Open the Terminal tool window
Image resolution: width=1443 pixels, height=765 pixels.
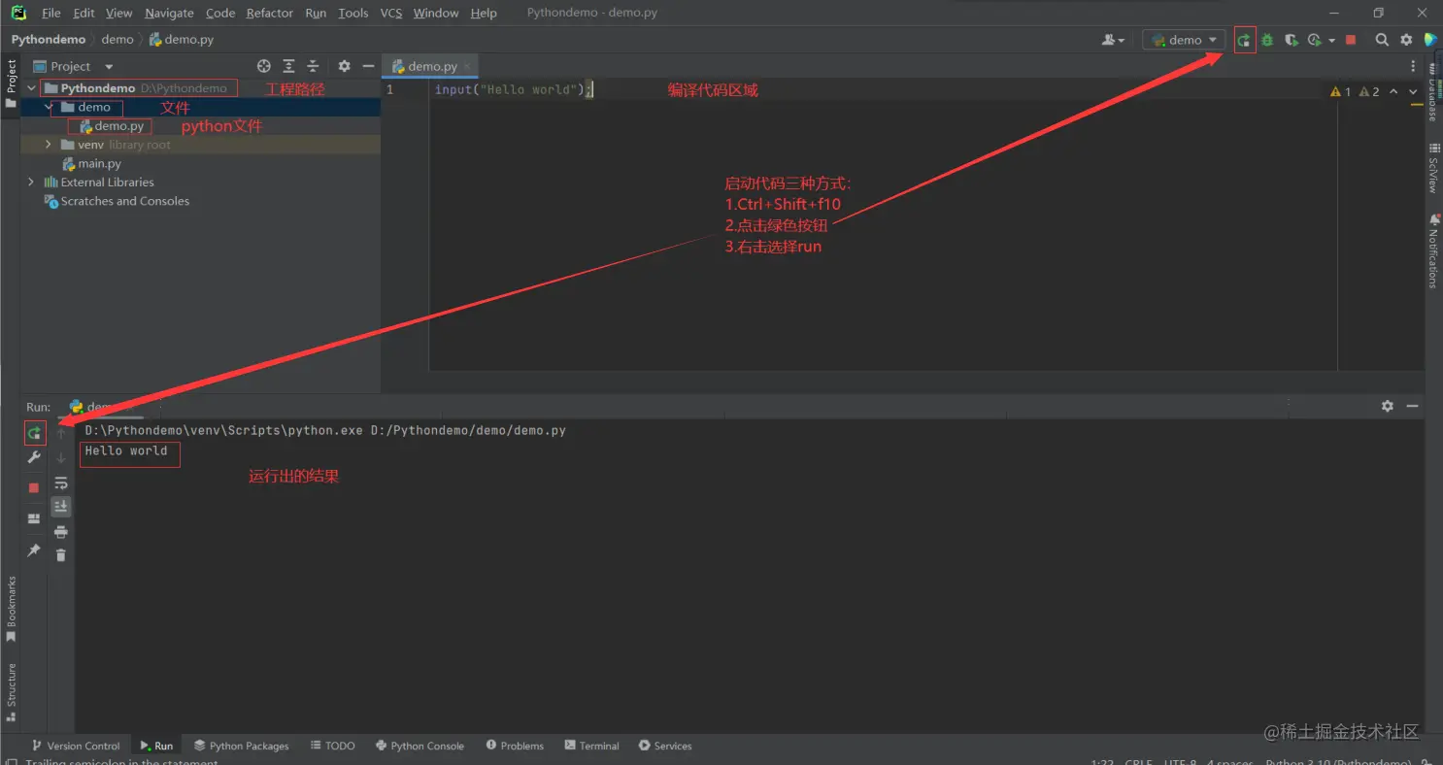(591, 746)
